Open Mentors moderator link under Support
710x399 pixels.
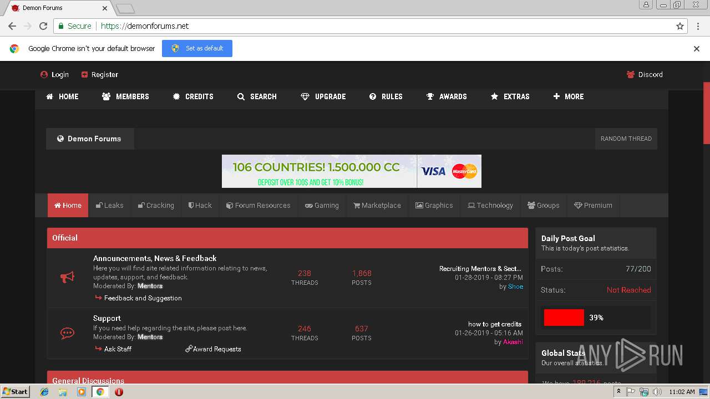[x=150, y=337]
